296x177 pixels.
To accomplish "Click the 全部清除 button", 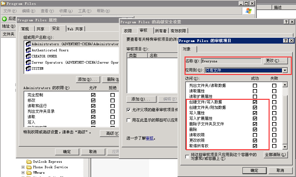I will (275, 155).
